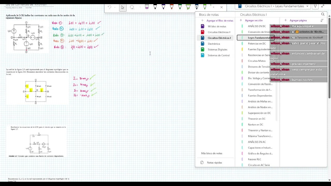Select the orange pen
331x186 pixels.
click(172, 7)
